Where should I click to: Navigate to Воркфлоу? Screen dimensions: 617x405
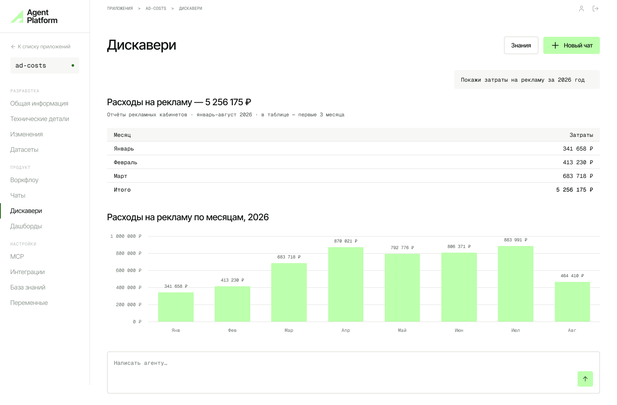point(24,180)
